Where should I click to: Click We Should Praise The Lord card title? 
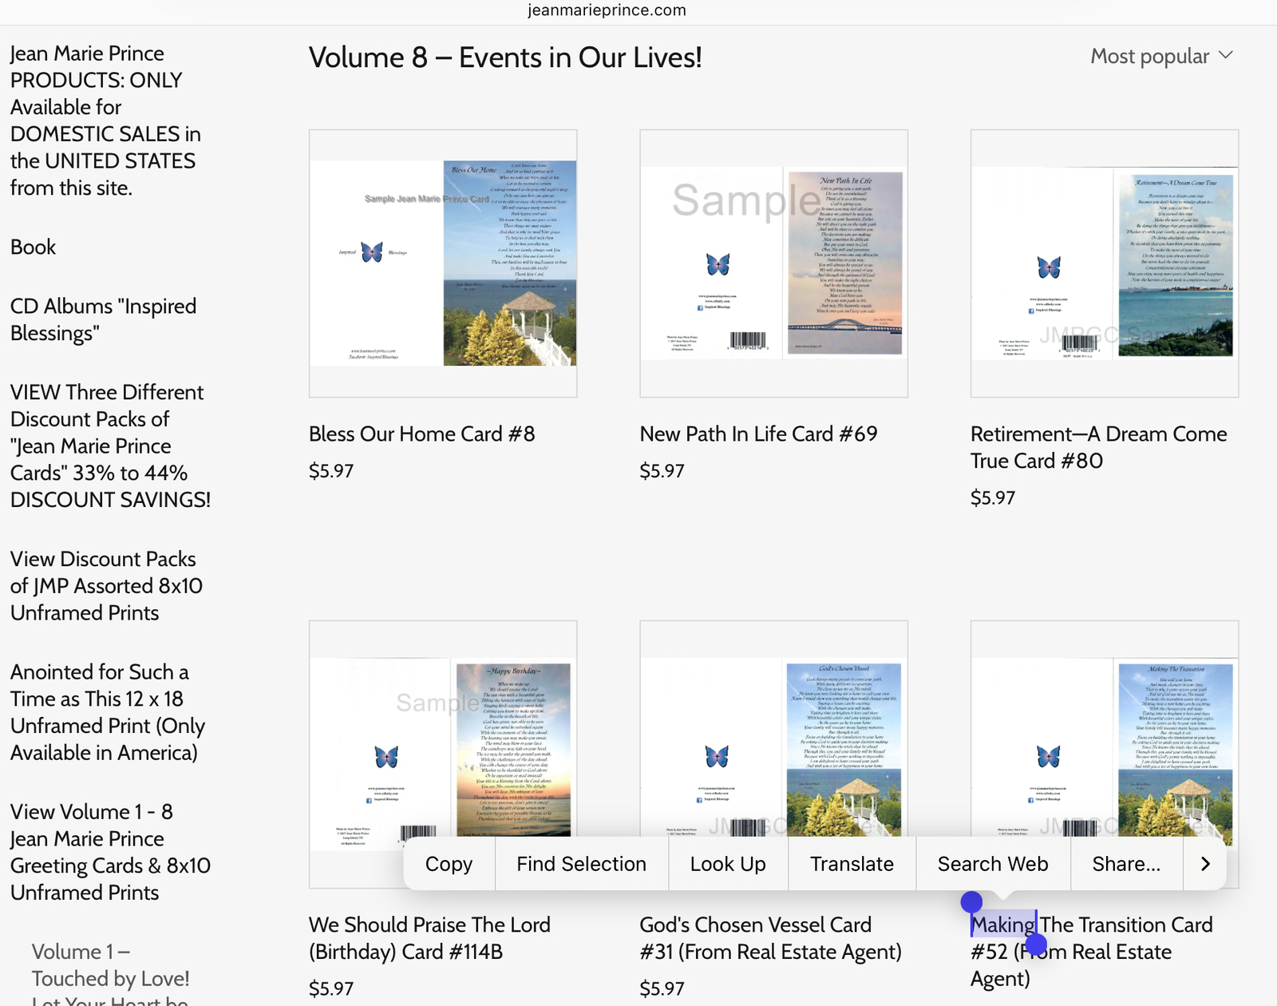coord(429,938)
